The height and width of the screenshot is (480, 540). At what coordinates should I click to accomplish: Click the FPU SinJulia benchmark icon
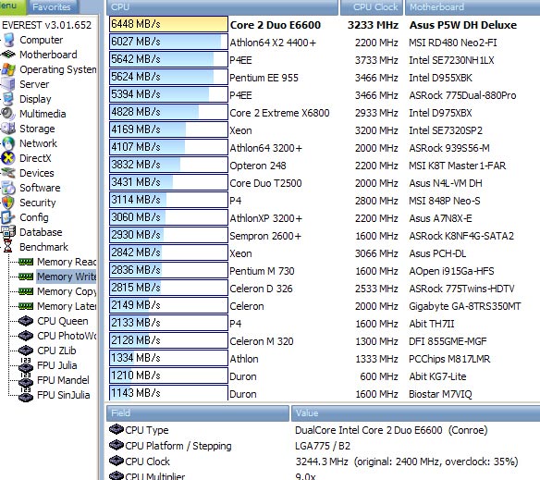pos(26,395)
